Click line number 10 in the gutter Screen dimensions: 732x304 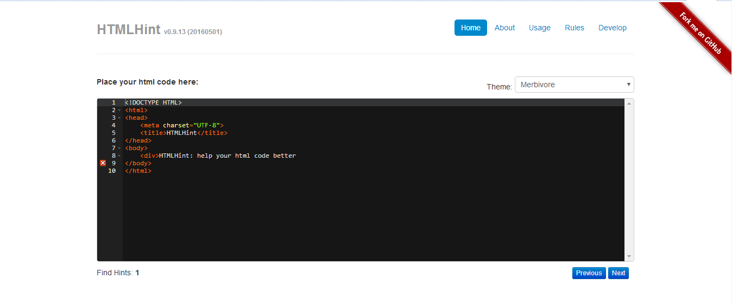pyautogui.click(x=112, y=171)
